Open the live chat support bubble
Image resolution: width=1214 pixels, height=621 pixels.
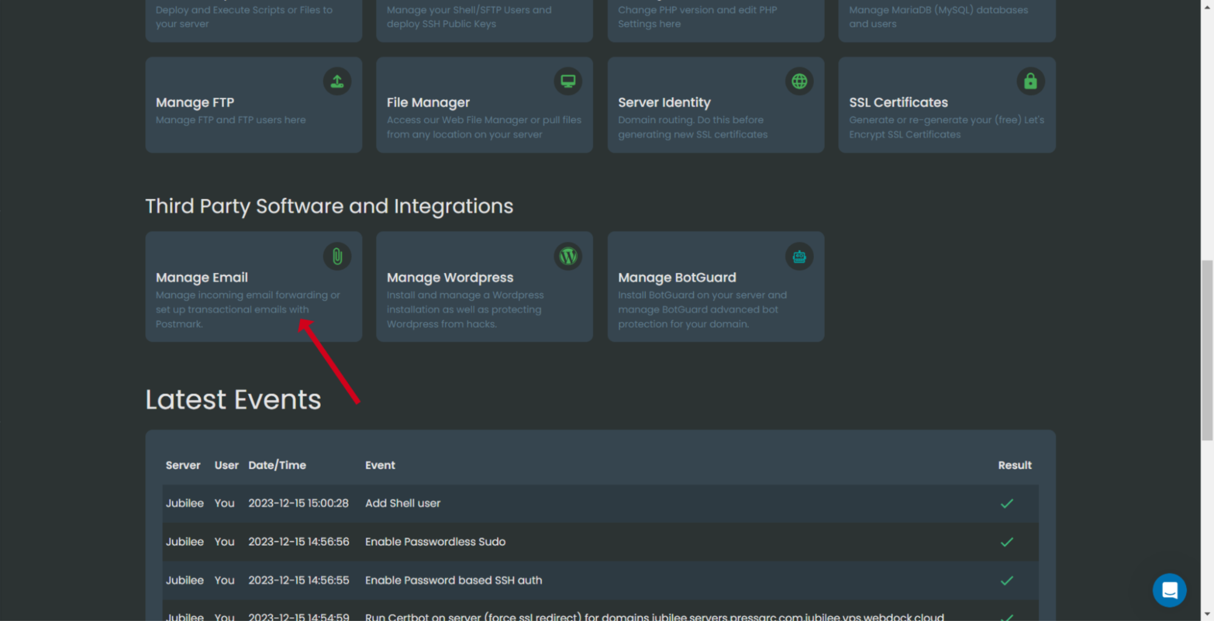click(x=1169, y=589)
